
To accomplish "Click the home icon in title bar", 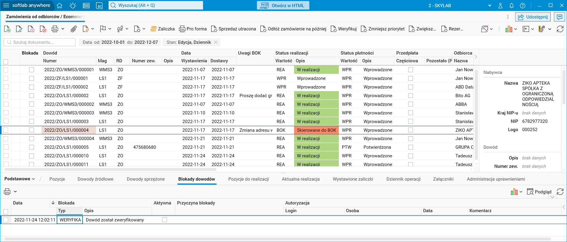I will pyautogui.click(x=60, y=5).
